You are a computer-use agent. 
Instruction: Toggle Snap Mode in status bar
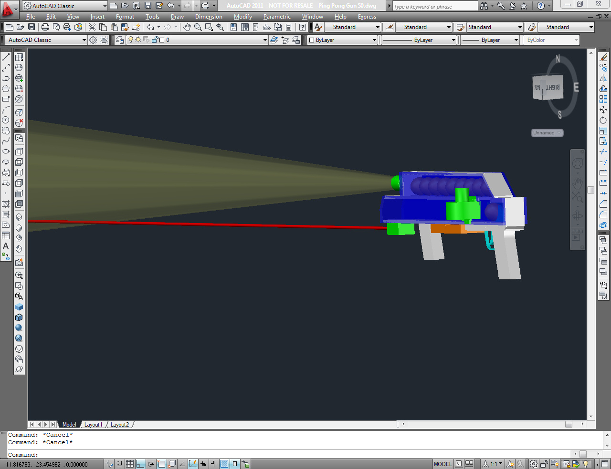click(119, 464)
